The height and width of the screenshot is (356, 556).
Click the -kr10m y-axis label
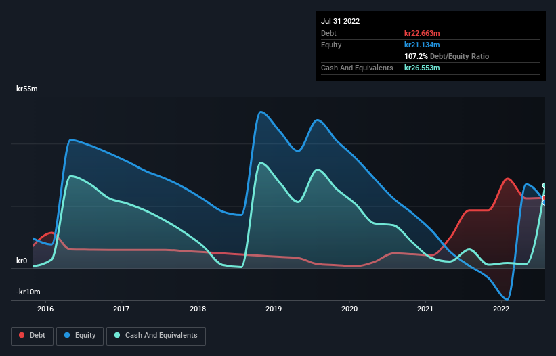(x=30, y=292)
